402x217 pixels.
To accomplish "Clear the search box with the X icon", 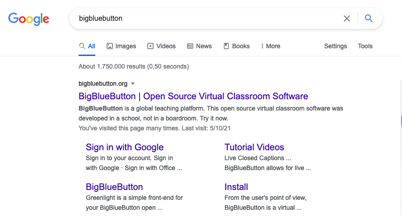I will point(346,18).
